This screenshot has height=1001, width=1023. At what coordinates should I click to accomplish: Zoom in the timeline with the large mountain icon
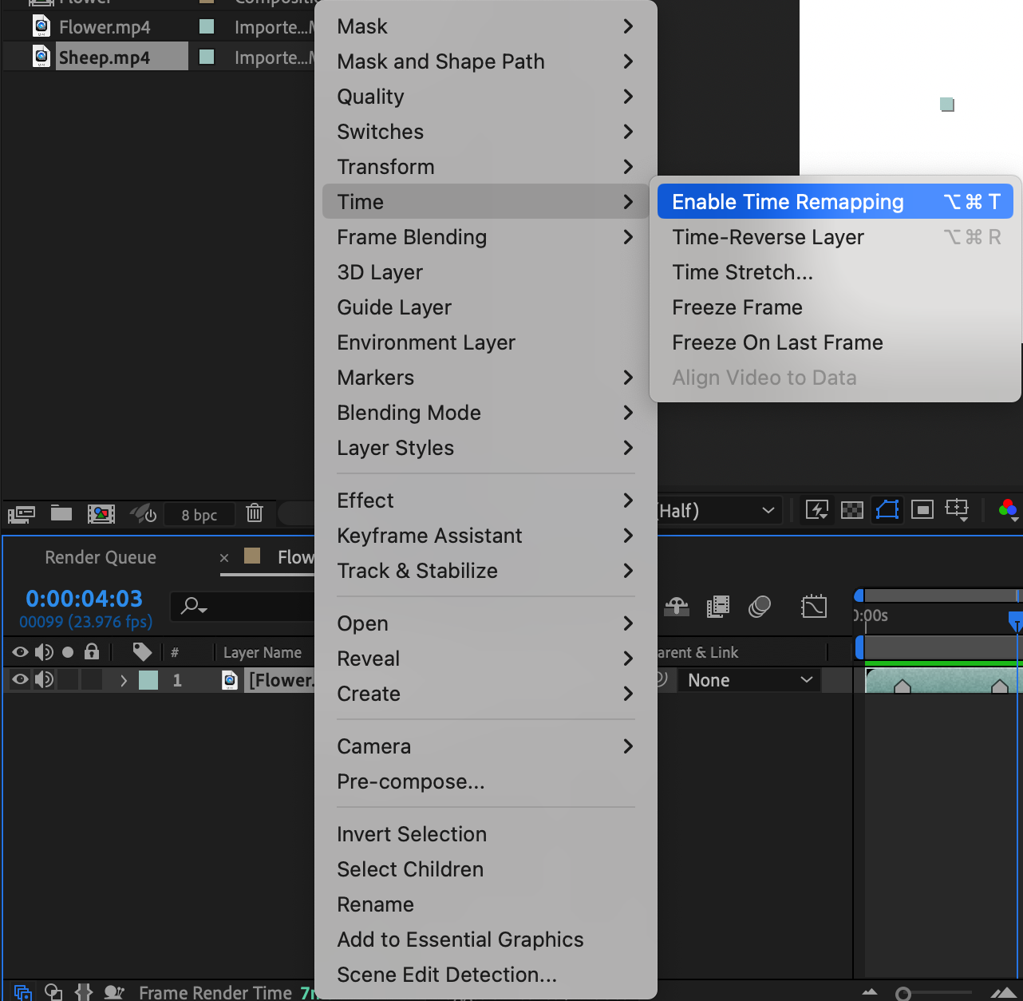click(1003, 992)
